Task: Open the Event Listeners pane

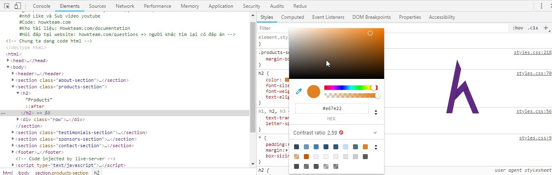Action: (x=328, y=17)
